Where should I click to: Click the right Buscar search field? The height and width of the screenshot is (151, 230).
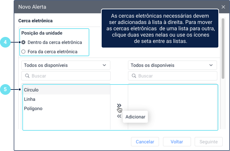175,76
